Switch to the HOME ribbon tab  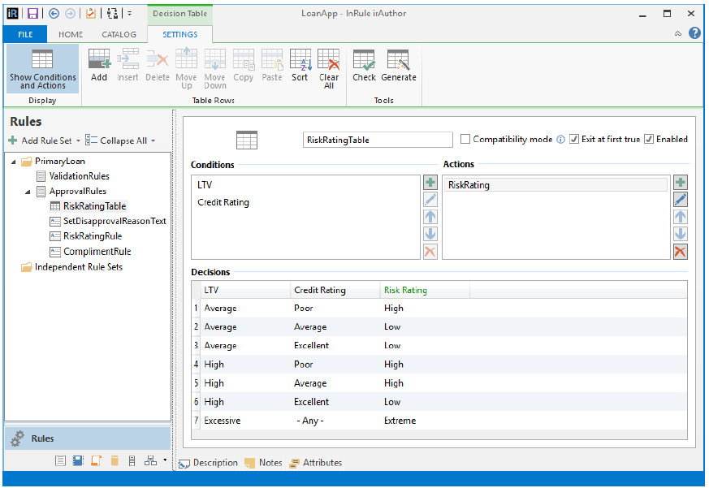click(x=71, y=35)
